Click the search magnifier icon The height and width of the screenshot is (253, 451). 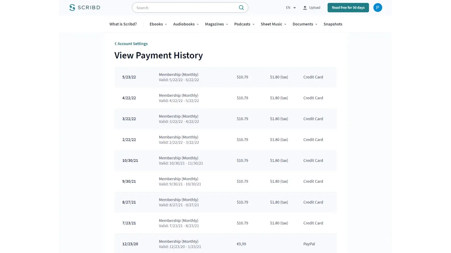(241, 8)
